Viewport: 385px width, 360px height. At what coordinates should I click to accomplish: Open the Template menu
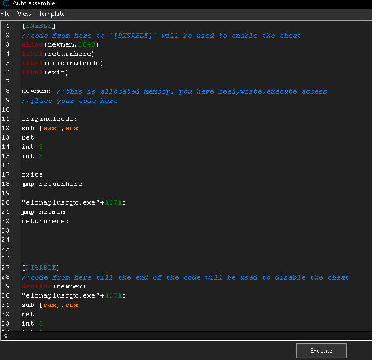point(51,14)
